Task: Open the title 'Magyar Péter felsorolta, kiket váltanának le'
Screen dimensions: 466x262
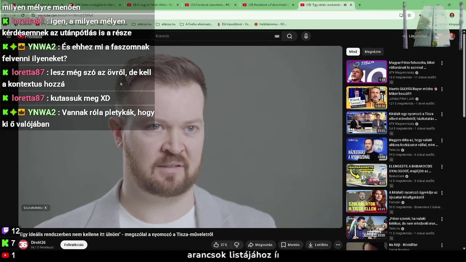Action: [412, 65]
